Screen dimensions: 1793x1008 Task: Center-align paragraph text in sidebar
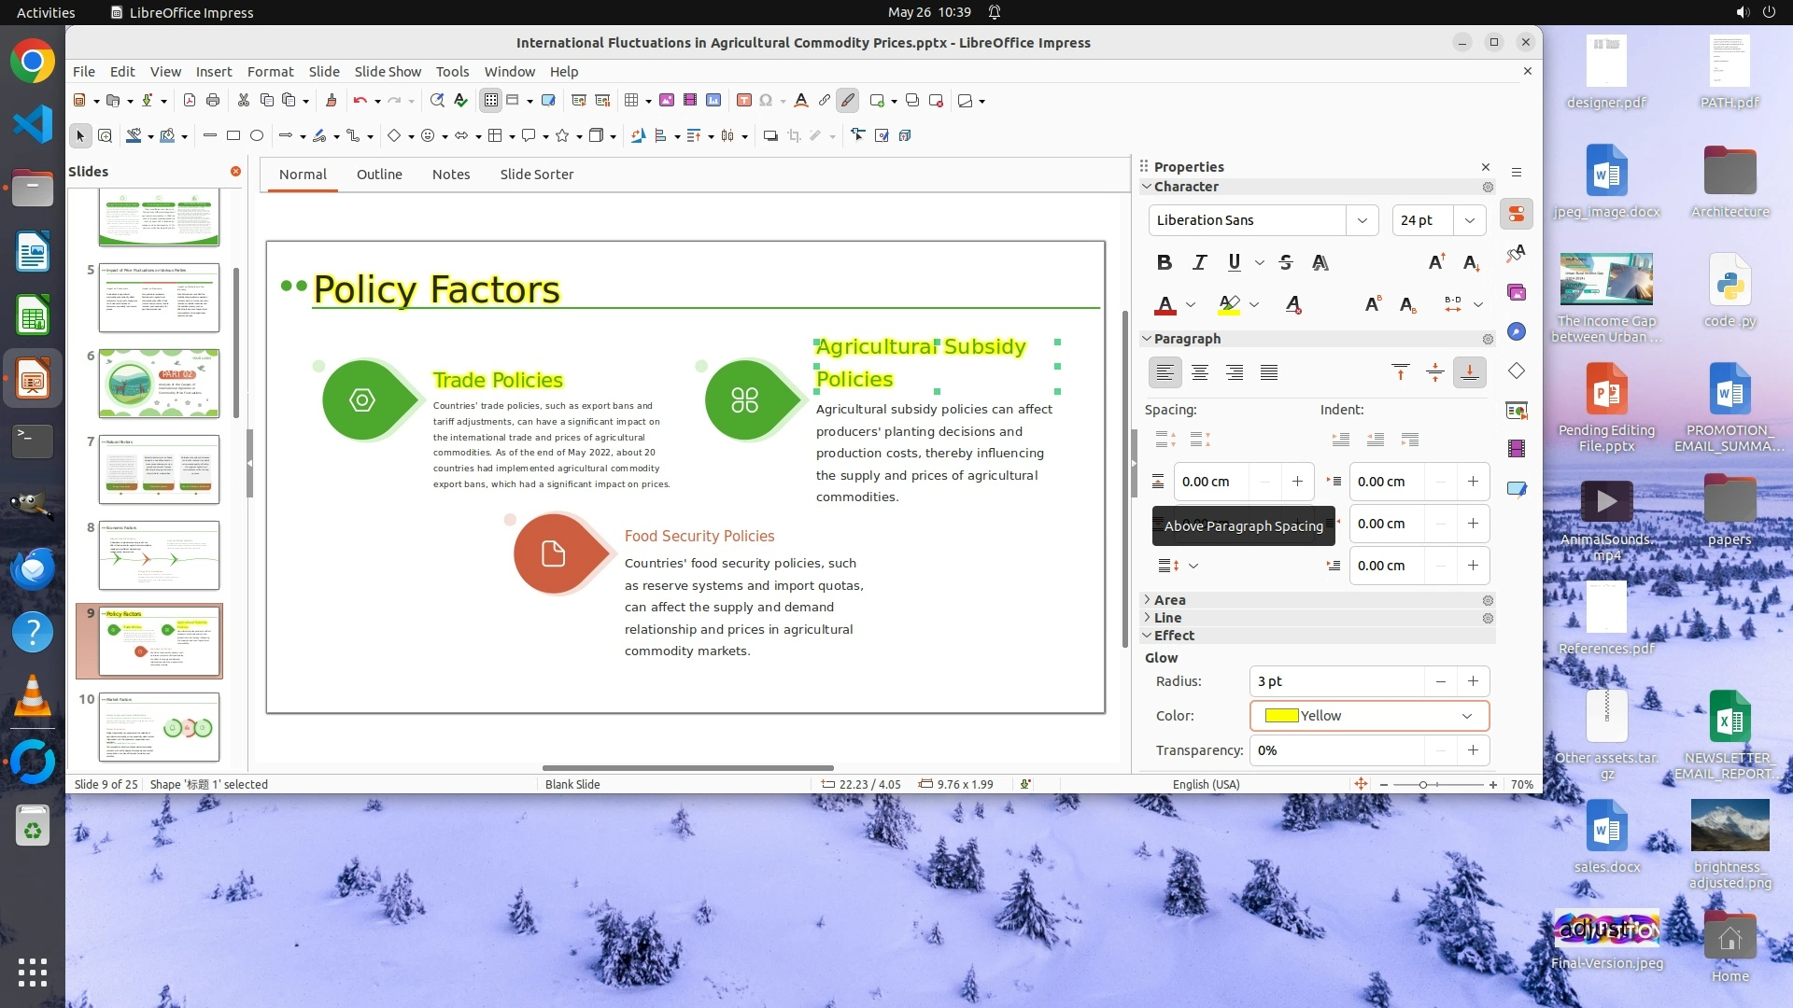(x=1200, y=372)
